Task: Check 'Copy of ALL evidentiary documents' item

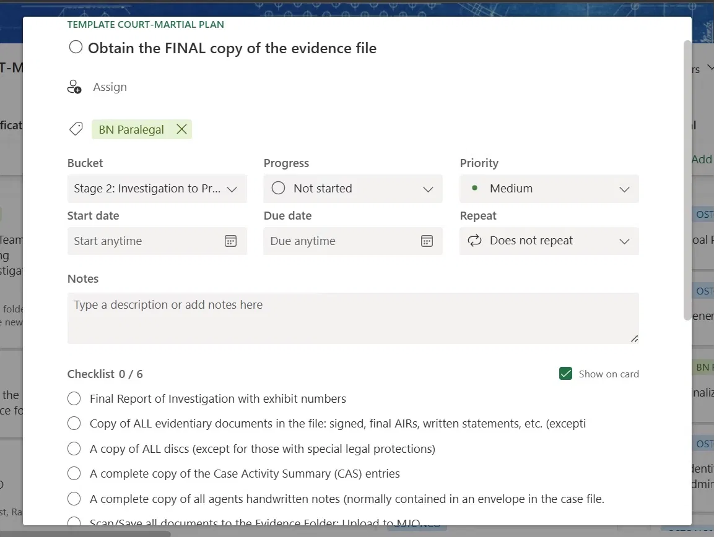Action: [74, 423]
